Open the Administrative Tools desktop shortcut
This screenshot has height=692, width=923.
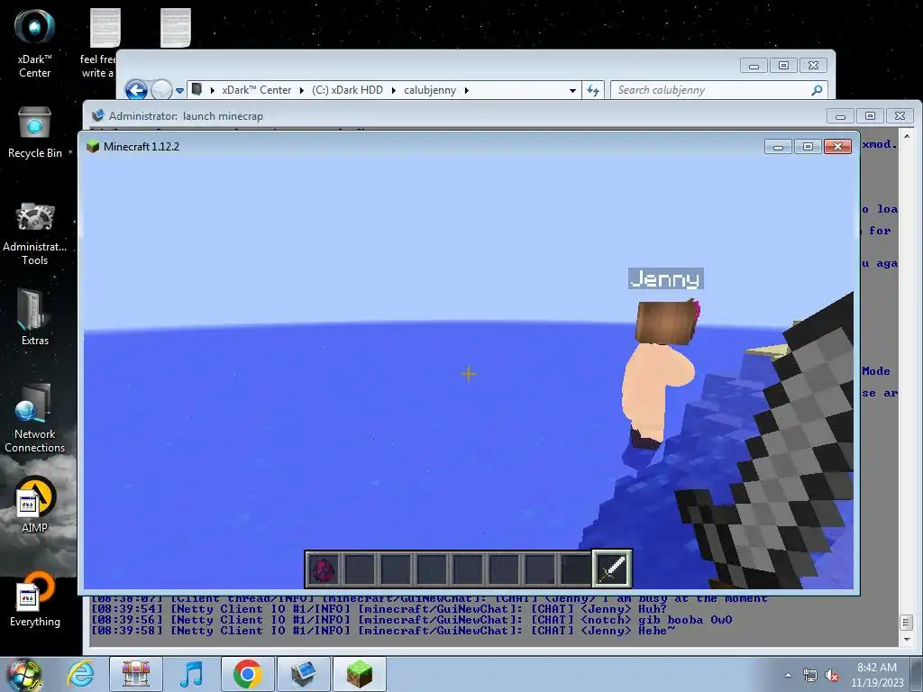click(x=34, y=233)
